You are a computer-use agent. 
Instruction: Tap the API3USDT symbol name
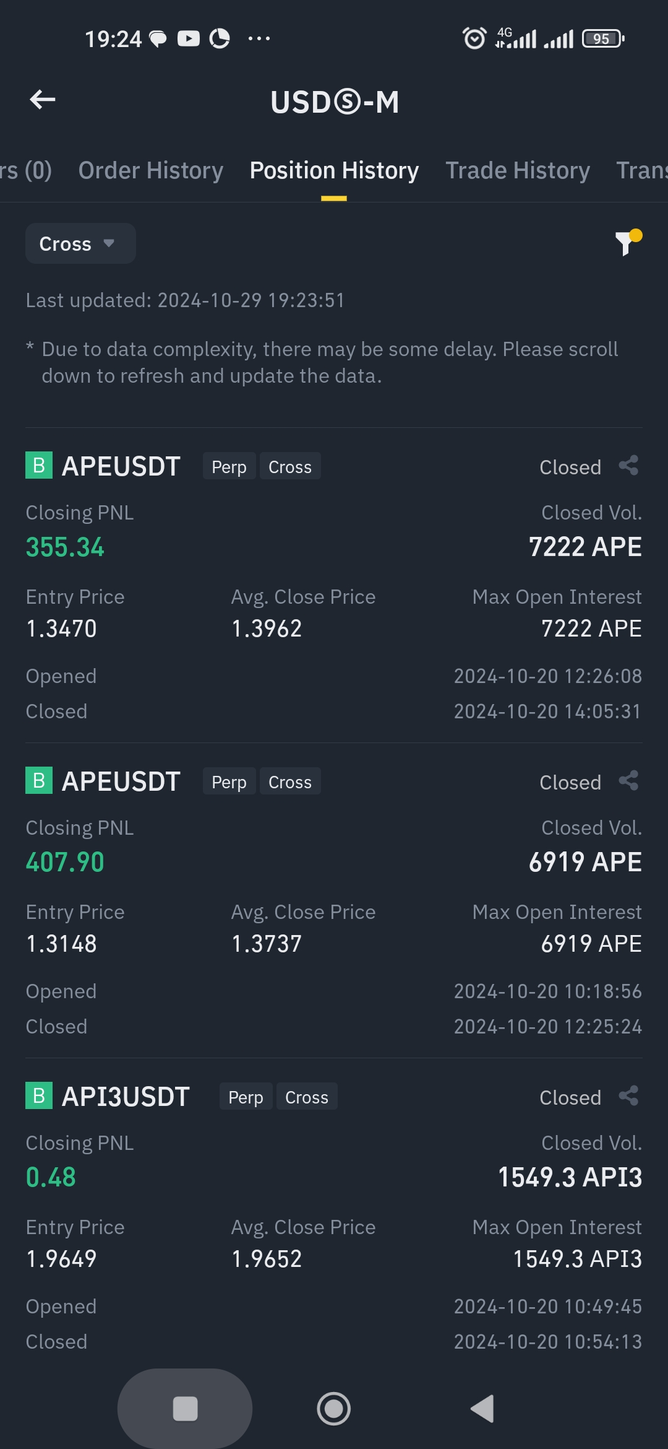point(126,1097)
